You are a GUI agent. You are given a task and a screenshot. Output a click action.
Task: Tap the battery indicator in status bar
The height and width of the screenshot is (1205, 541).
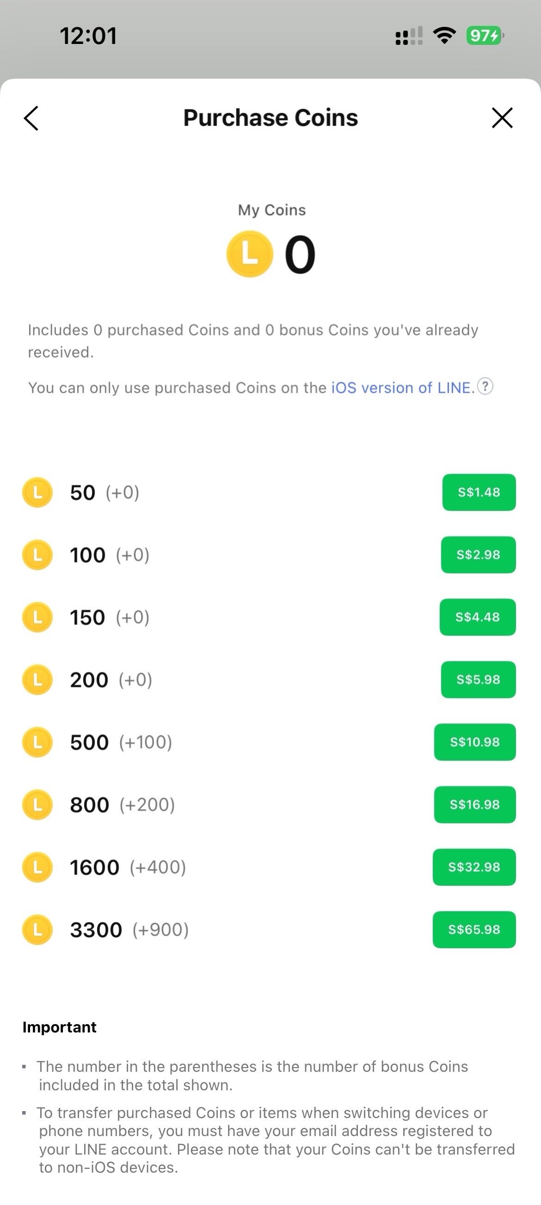485,36
